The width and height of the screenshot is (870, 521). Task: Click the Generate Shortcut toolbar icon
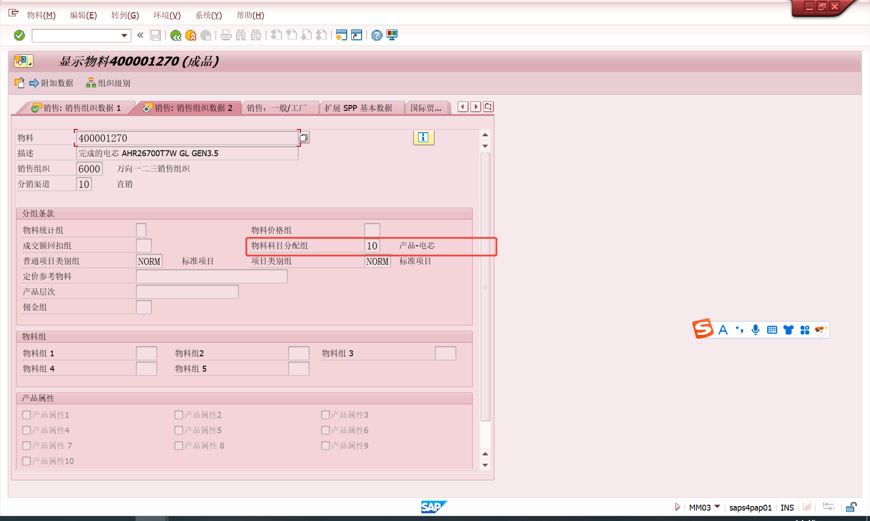(357, 35)
